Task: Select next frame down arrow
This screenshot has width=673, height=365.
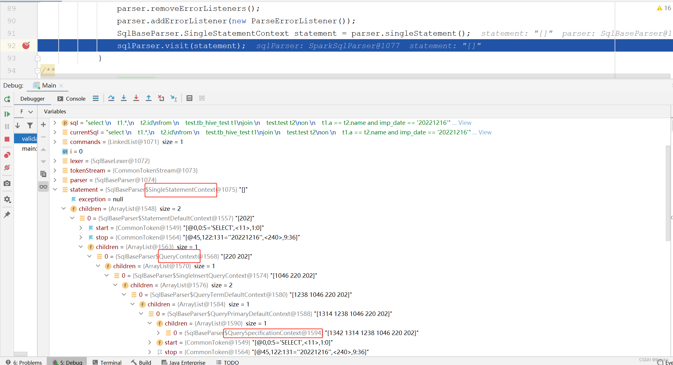Action: pos(18,125)
